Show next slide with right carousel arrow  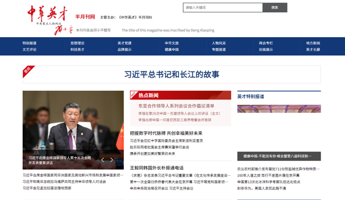pyautogui.click(x=112, y=160)
